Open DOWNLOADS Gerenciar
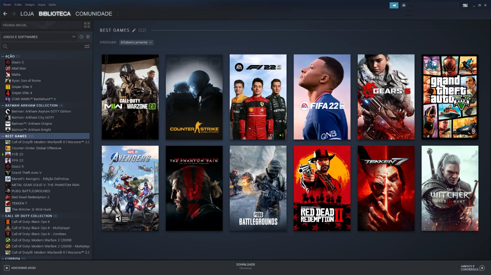 [x=245, y=266]
